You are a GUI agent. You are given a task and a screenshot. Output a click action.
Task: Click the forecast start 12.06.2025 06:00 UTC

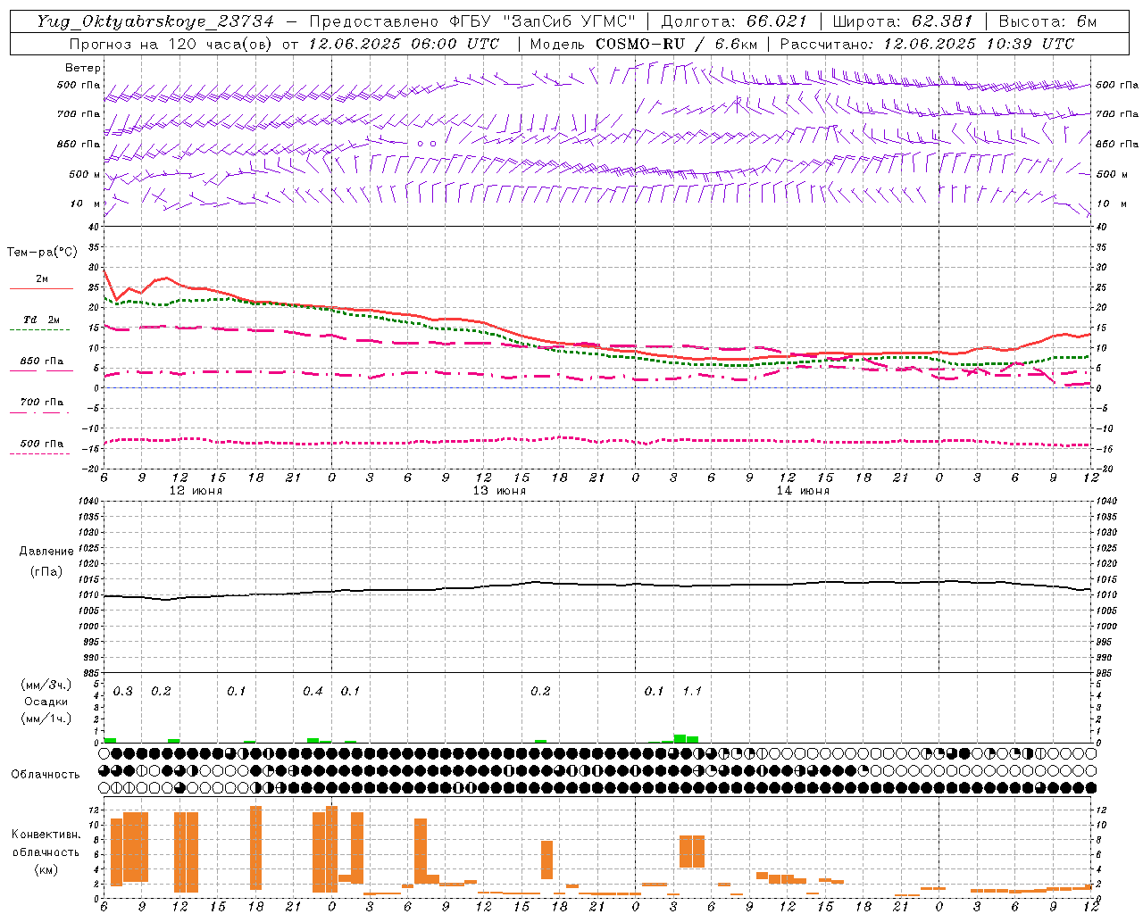point(404,44)
